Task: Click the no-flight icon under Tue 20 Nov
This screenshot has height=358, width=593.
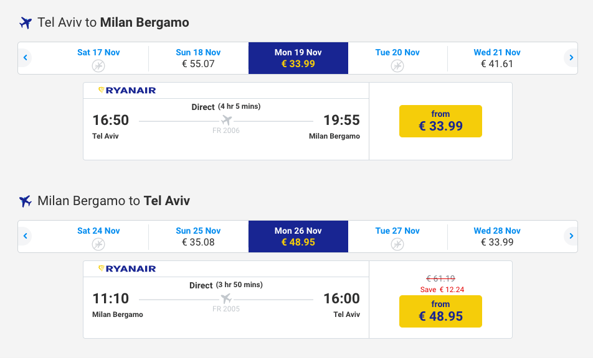Action: 397,65
